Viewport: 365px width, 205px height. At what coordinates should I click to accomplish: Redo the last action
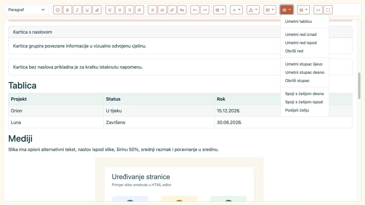(x=205, y=10)
